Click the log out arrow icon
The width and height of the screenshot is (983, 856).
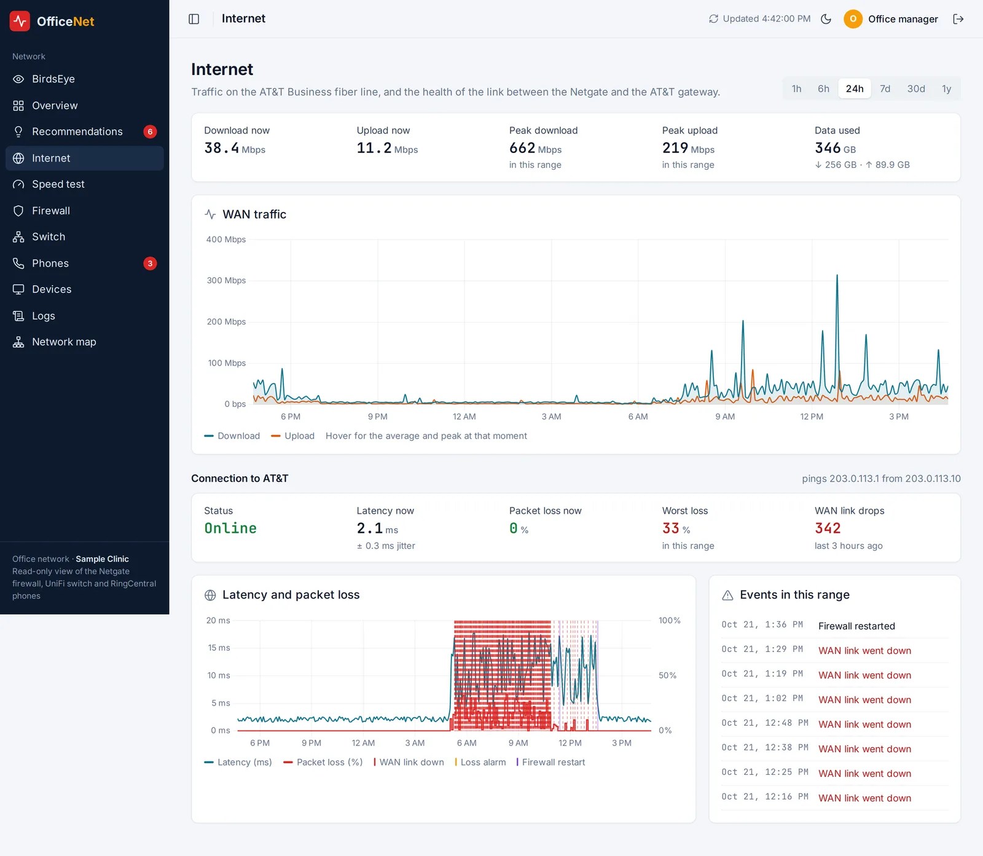click(958, 19)
